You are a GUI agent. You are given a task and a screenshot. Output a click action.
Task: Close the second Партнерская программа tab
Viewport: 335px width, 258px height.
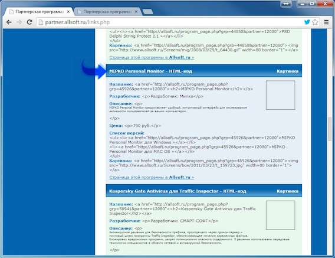(x=136, y=12)
